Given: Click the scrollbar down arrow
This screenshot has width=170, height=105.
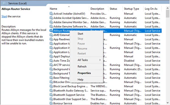Looking at the screenshot, I should (x=168, y=102).
